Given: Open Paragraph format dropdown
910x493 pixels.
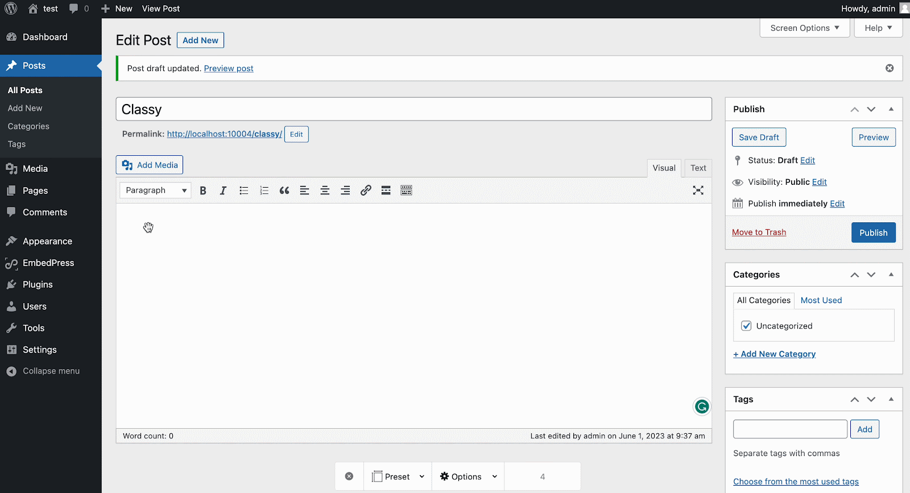Looking at the screenshot, I should coord(155,190).
